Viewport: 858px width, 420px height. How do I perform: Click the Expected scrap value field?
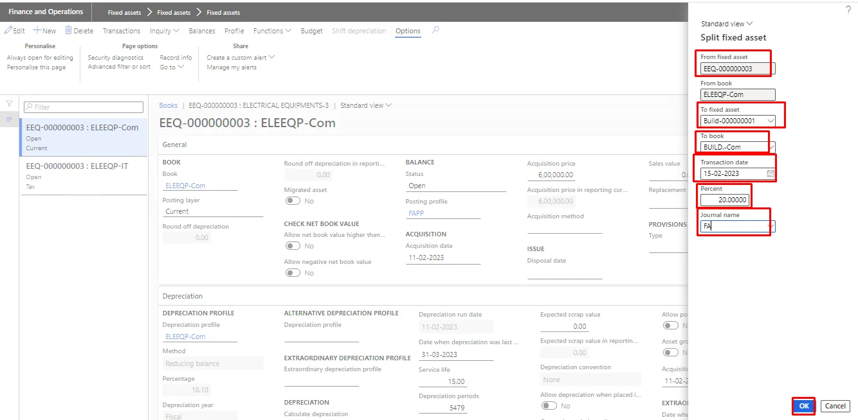click(565, 326)
